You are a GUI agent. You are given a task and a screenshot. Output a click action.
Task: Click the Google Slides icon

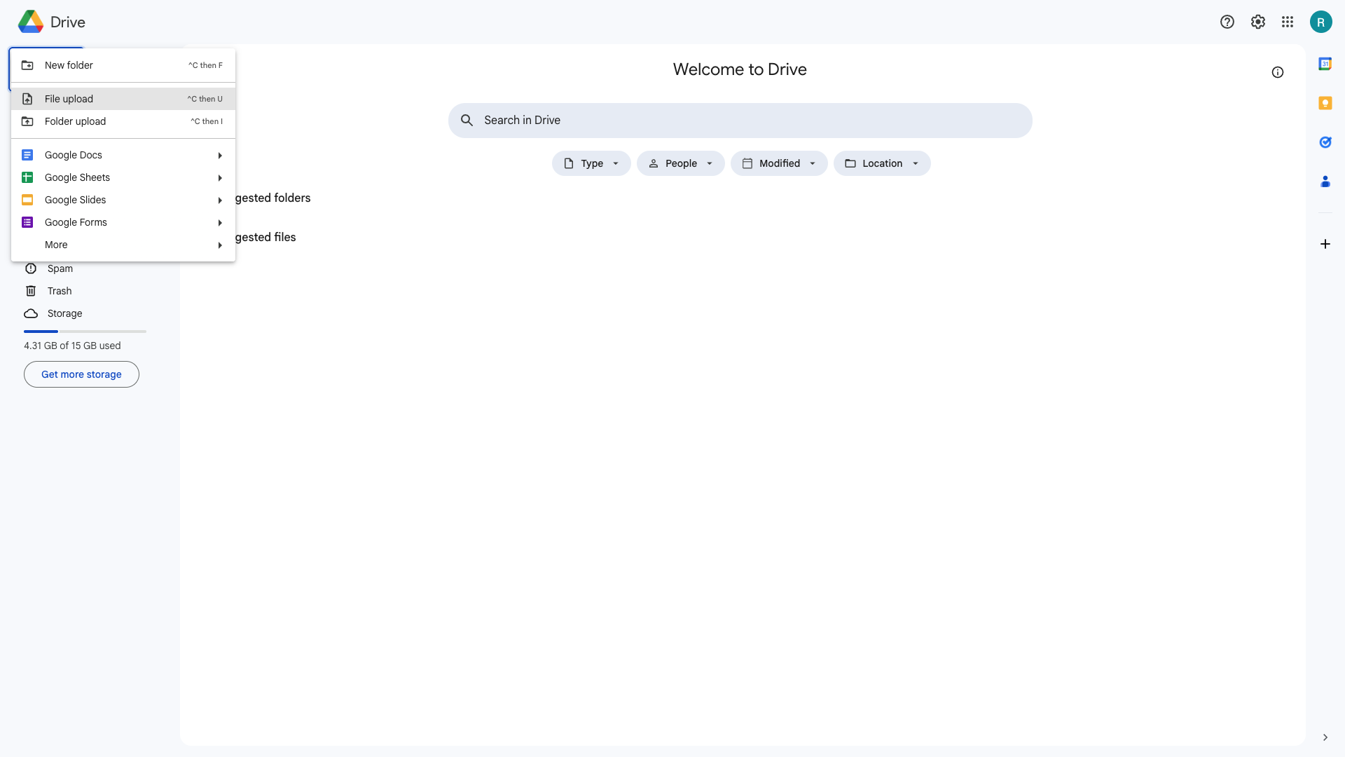(x=27, y=200)
